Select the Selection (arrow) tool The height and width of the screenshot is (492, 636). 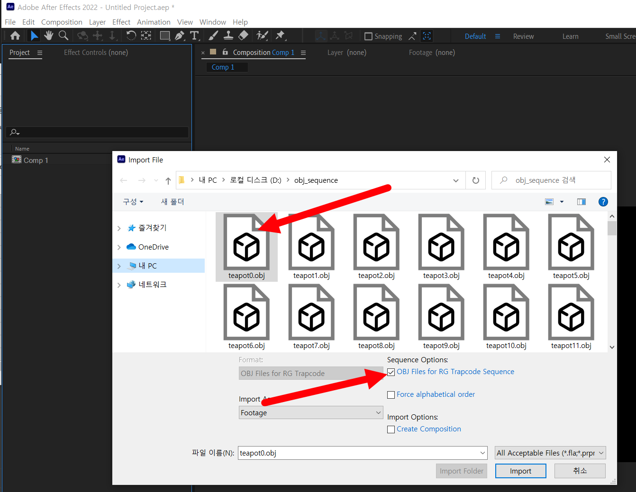(34, 36)
